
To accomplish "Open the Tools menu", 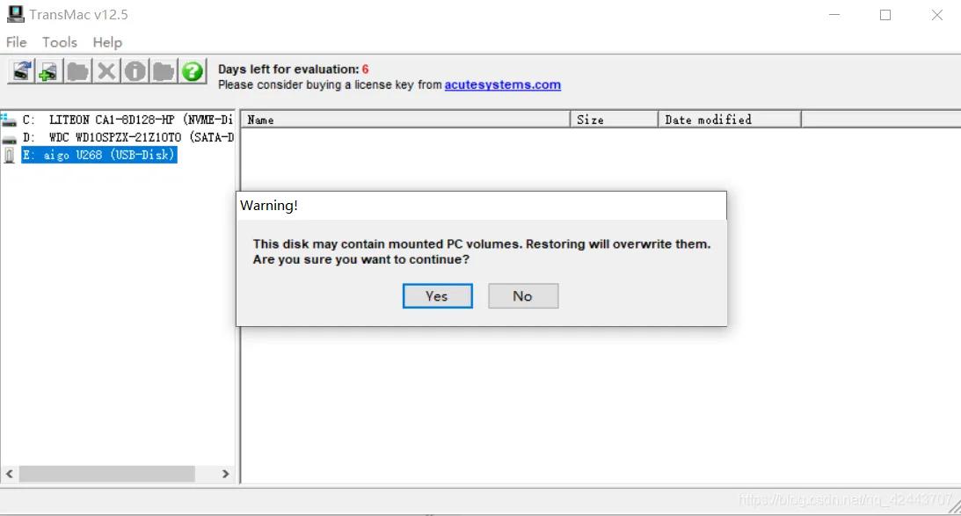I will point(60,42).
